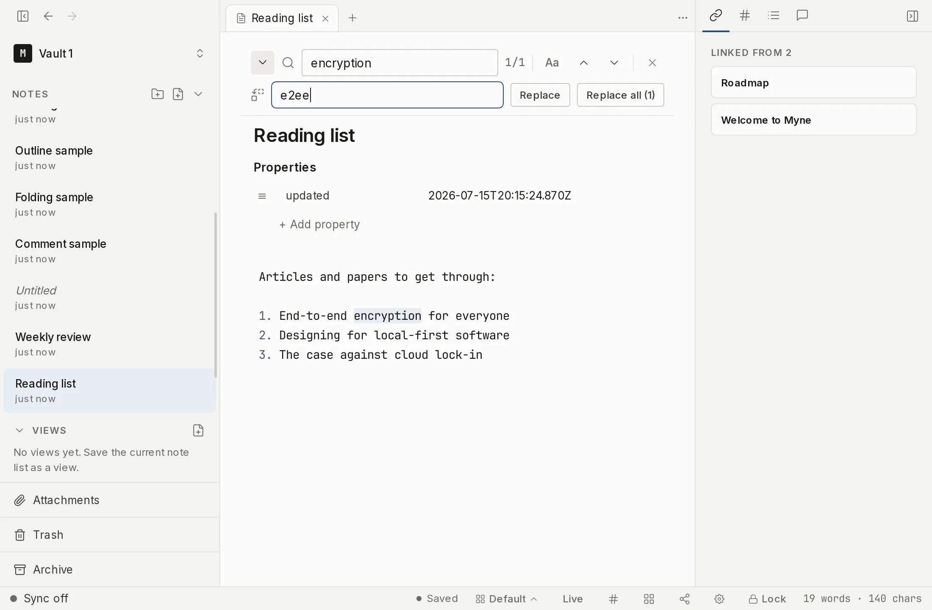This screenshot has height=610, width=932.
Task: Save current note list as a view
Action: 198,430
